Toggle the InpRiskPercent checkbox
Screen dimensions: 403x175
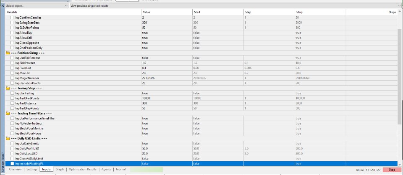[12, 63]
